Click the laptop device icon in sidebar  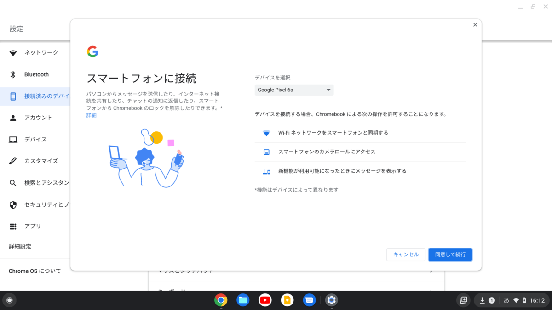point(13,140)
